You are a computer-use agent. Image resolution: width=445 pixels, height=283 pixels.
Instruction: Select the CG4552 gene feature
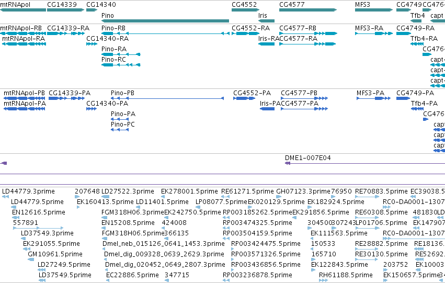click(x=245, y=10)
